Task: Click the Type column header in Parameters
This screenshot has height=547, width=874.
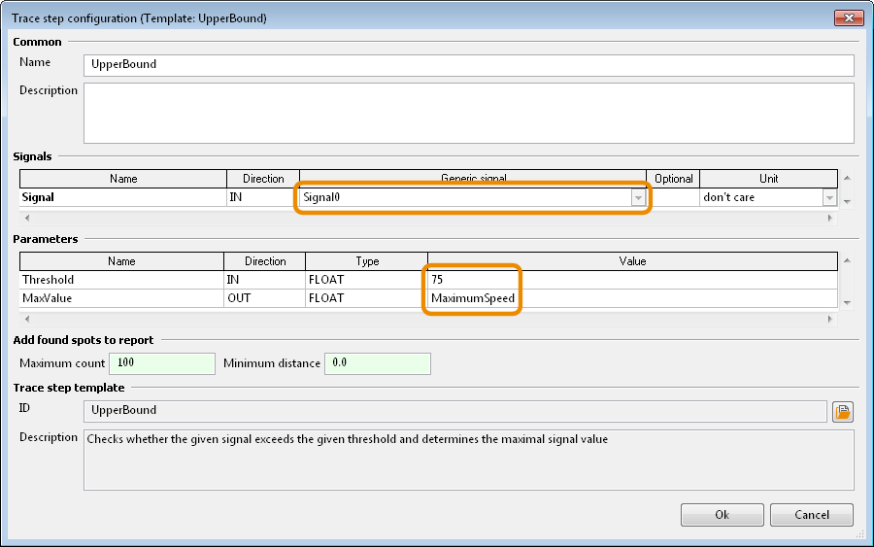Action: 367,261
